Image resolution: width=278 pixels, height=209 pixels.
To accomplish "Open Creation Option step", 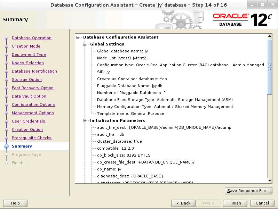I will (x=27, y=129).
